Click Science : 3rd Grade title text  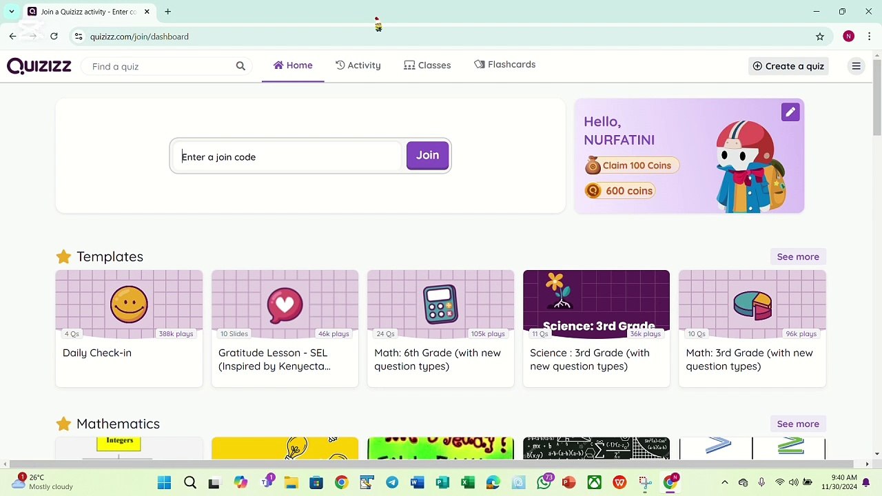tap(590, 360)
